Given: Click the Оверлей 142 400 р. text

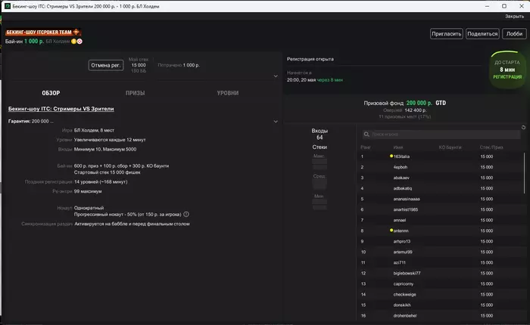Looking at the screenshot, I should point(404,110).
